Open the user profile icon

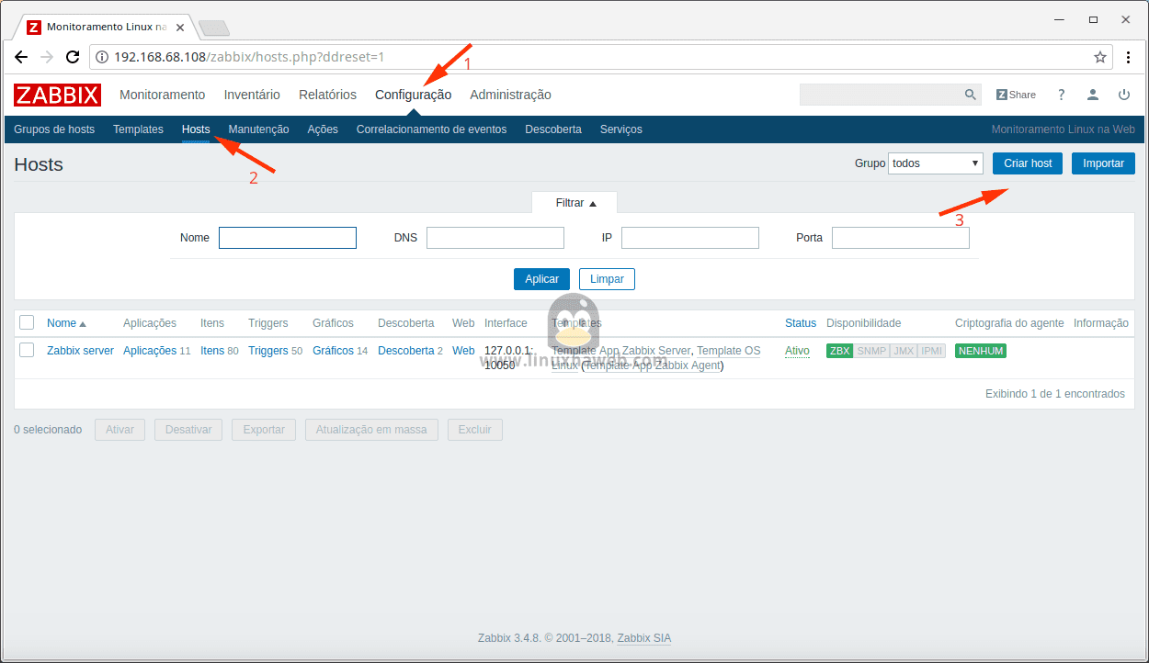click(x=1092, y=95)
